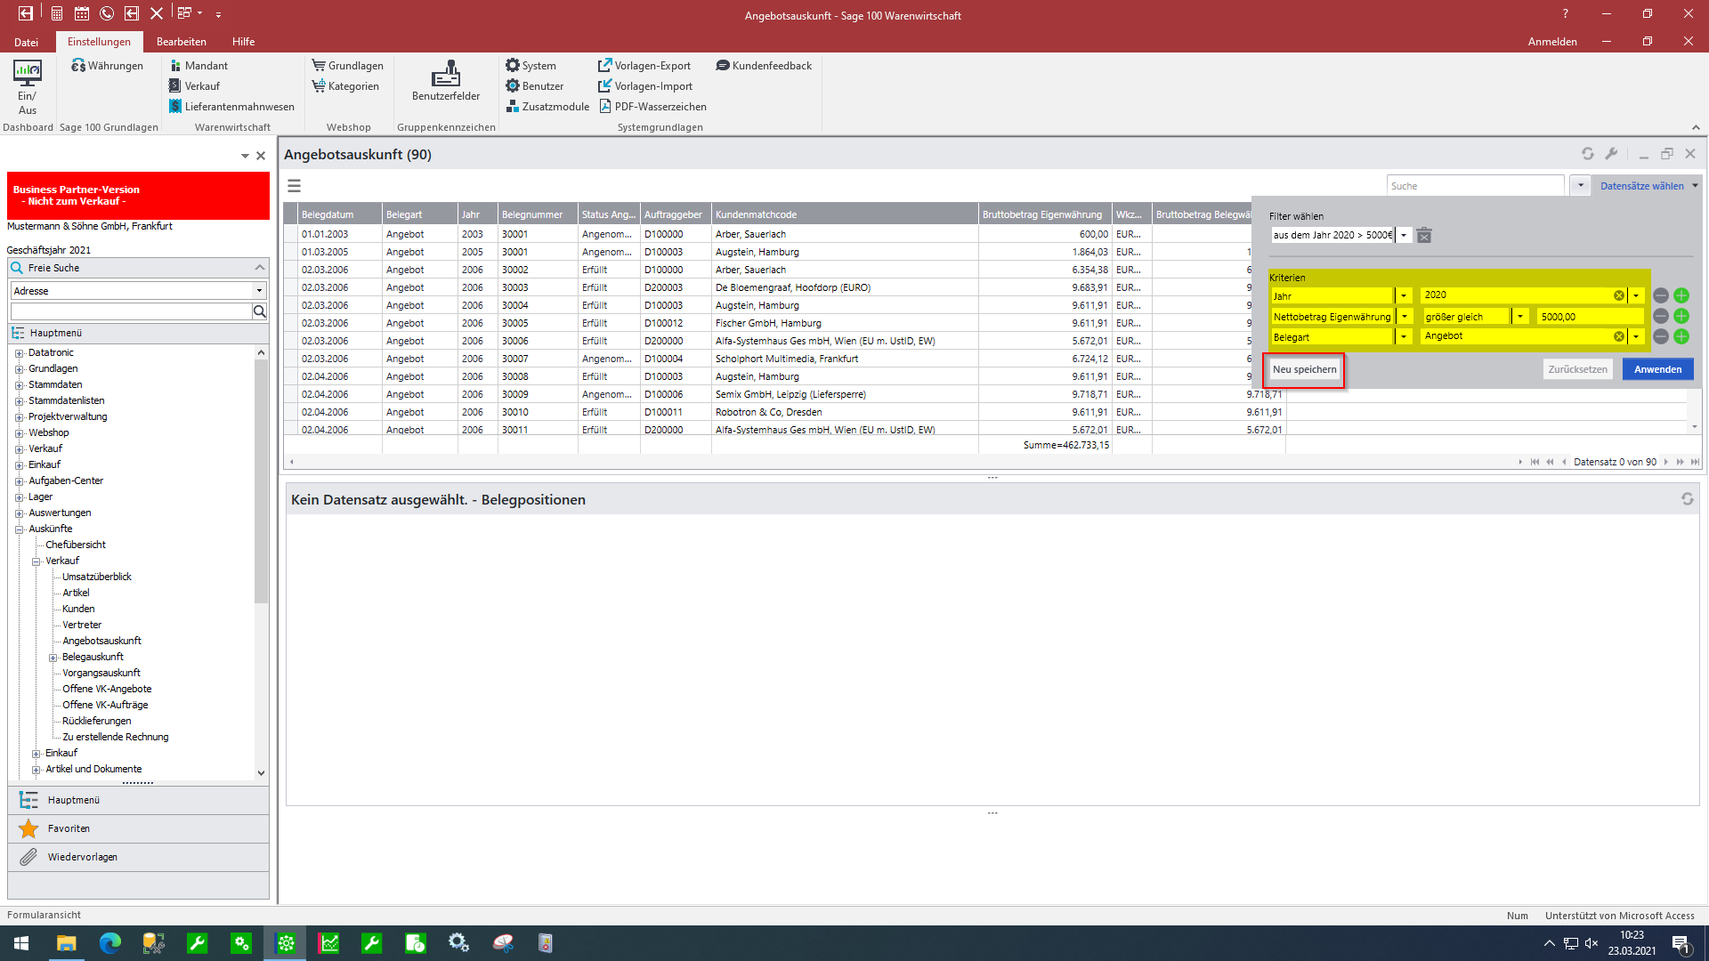Click the magnifier icon of Freie Suche
The width and height of the screenshot is (1709, 961).
click(260, 311)
